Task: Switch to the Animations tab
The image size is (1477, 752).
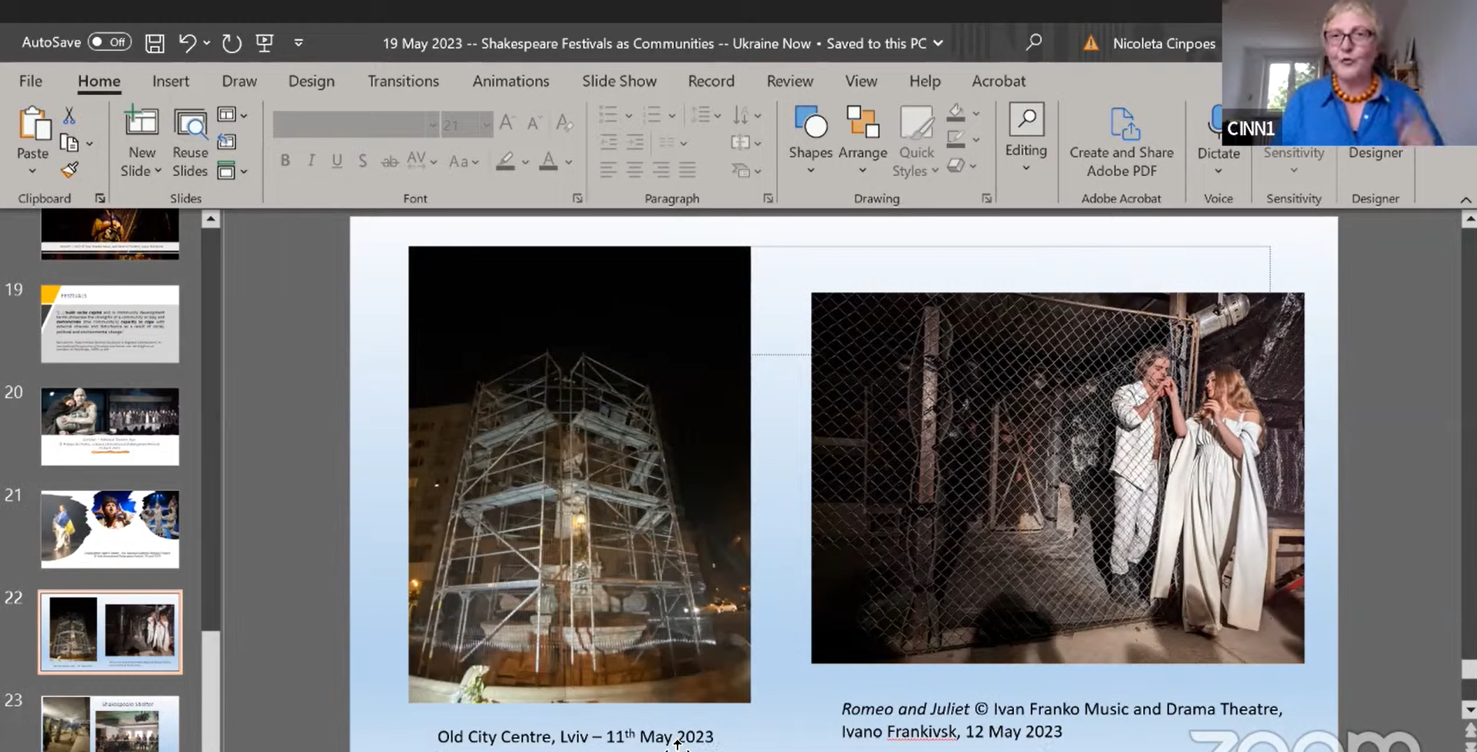Action: click(511, 81)
